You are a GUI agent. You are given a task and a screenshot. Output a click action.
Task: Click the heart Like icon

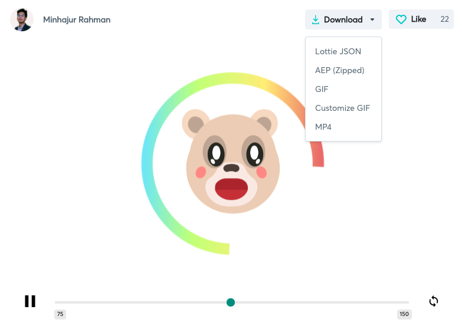[401, 19]
